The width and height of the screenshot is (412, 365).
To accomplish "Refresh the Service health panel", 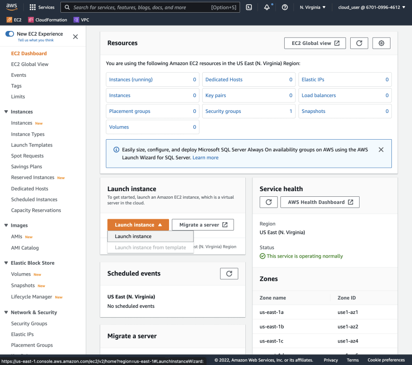I will click(x=269, y=202).
